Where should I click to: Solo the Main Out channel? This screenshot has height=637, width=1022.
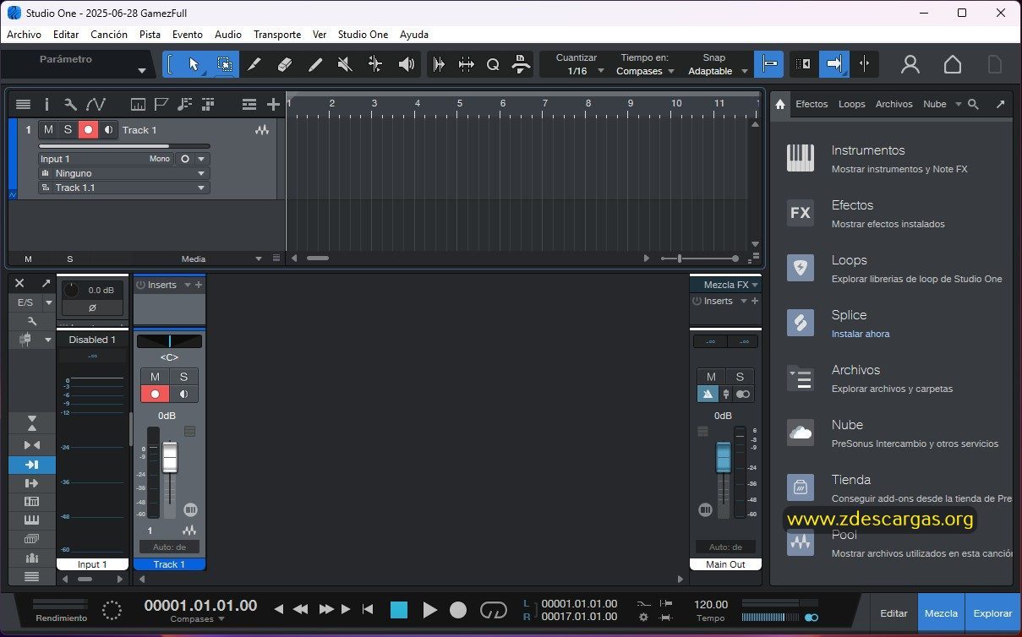pos(740,377)
